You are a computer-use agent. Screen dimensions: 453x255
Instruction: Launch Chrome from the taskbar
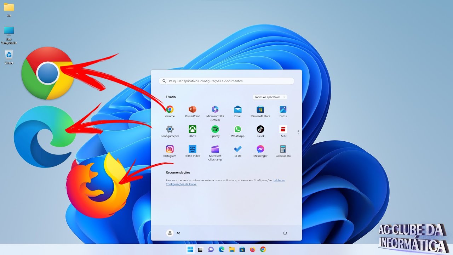point(263,249)
